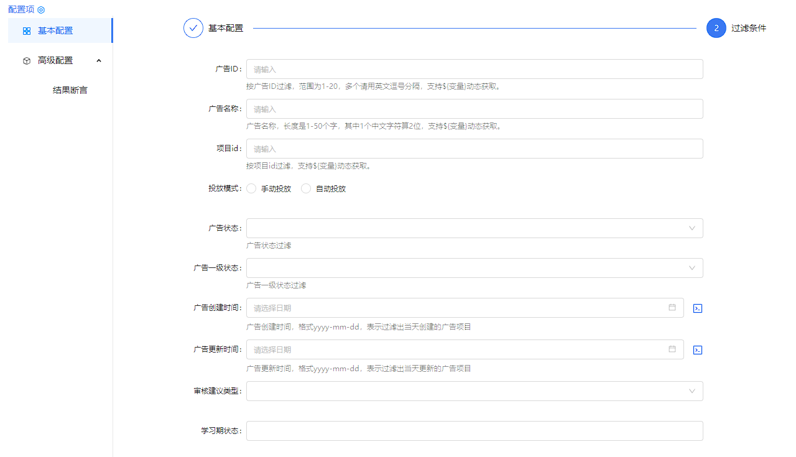Select the 手动投放 radio button

tap(252, 189)
